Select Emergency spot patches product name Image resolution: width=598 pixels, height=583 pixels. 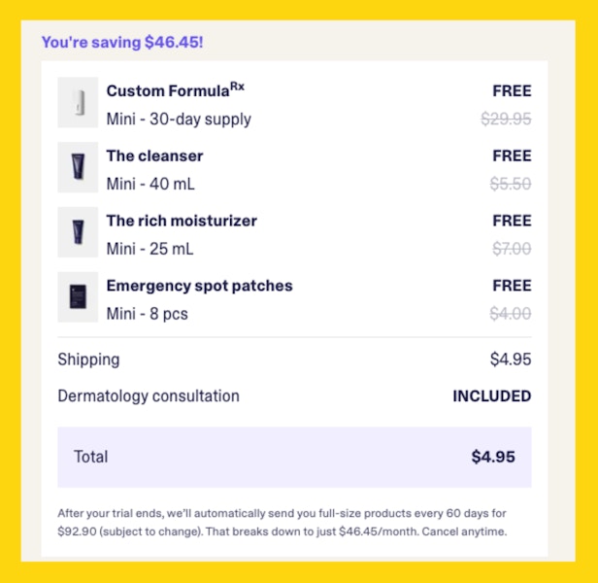[x=199, y=286]
